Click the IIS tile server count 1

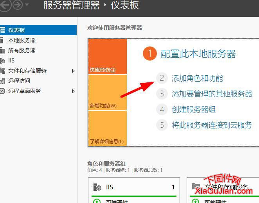pyautogui.click(x=173, y=187)
